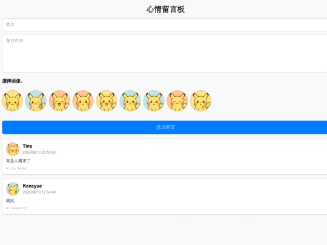Screen dimensions: 327x245
Task: Click the message text 測試
Action: click(x=10, y=201)
